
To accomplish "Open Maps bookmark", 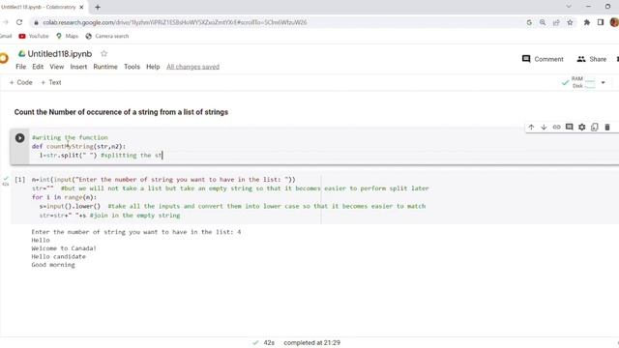I will 67,36.
